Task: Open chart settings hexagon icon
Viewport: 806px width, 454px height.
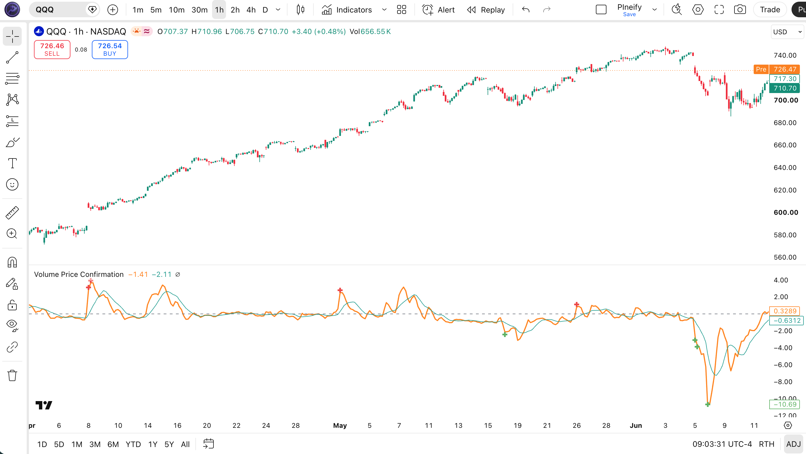Action: 698,10
